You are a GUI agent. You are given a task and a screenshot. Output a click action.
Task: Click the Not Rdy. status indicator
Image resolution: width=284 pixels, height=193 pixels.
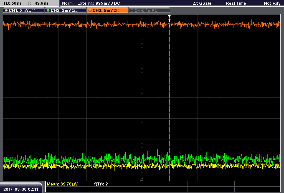tap(273, 3)
